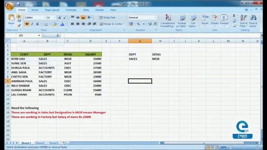
Task: Open Font Color dropdown arrow
Action: 66,24
